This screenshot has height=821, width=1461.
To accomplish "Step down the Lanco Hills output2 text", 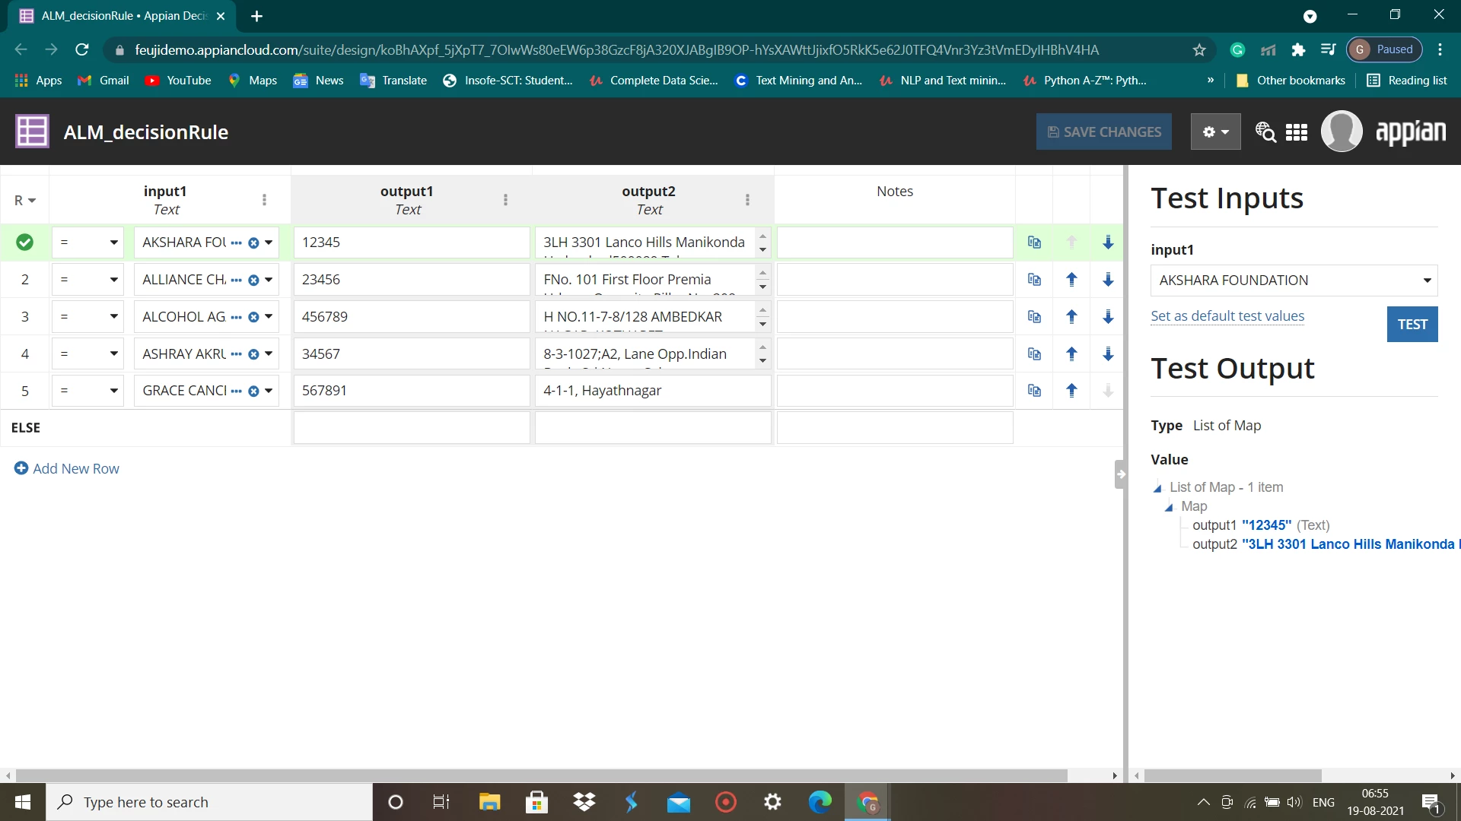I will (x=762, y=250).
